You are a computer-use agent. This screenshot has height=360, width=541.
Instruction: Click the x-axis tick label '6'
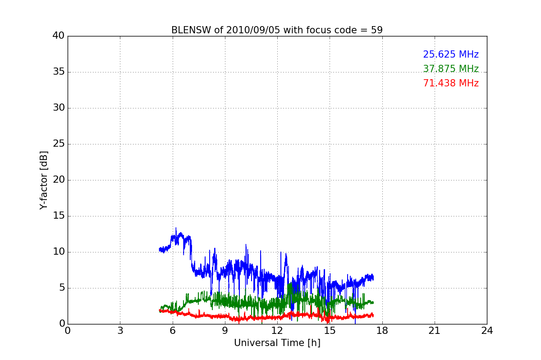pyautogui.click(x=172, y=331)
